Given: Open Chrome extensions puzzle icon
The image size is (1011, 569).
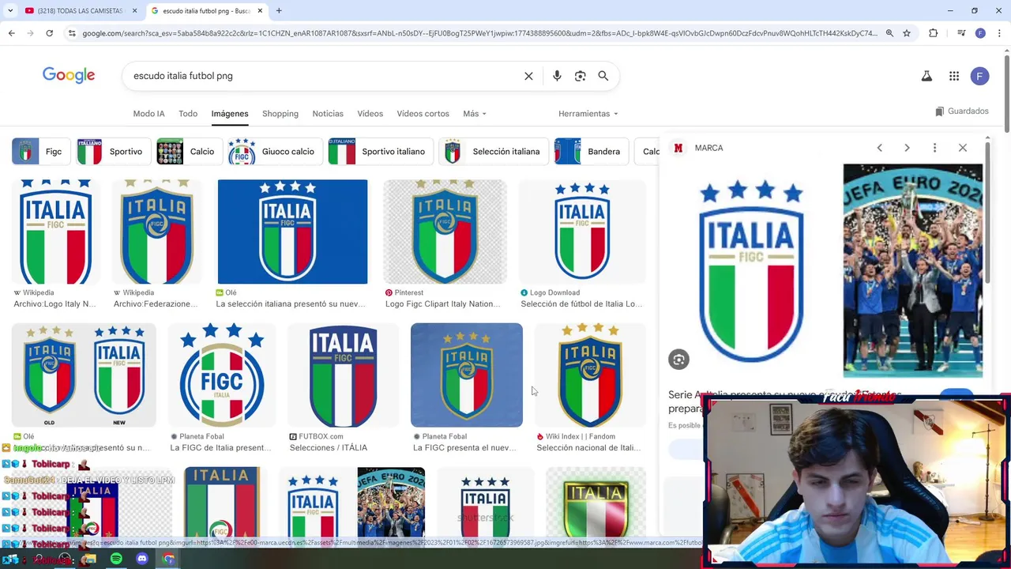Looking at the screenshot, I should point(934,33).
